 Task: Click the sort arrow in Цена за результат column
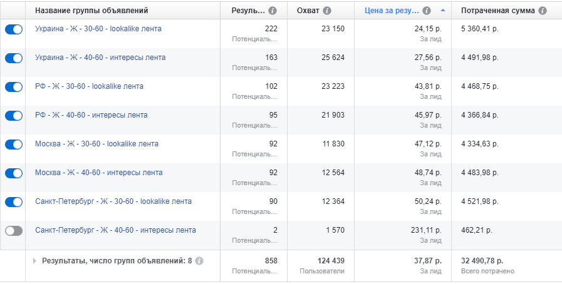click(443, 11)
